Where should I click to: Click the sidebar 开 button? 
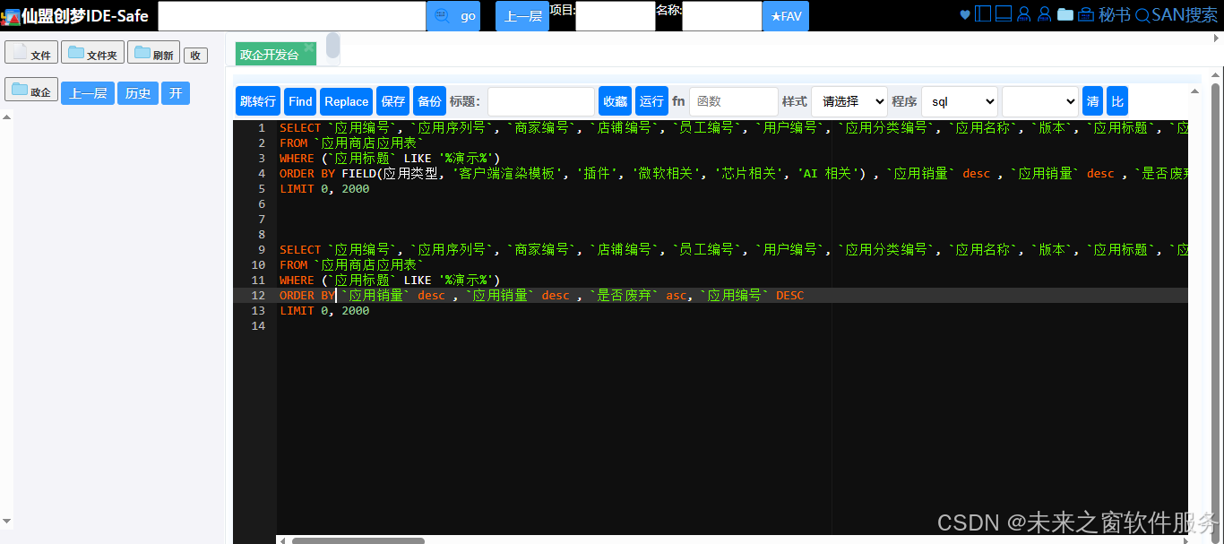tap(176, 93)
